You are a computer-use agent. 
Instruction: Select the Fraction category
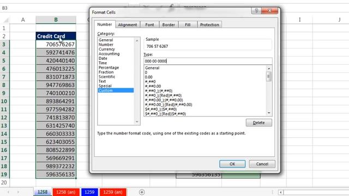tap(106, 72)
